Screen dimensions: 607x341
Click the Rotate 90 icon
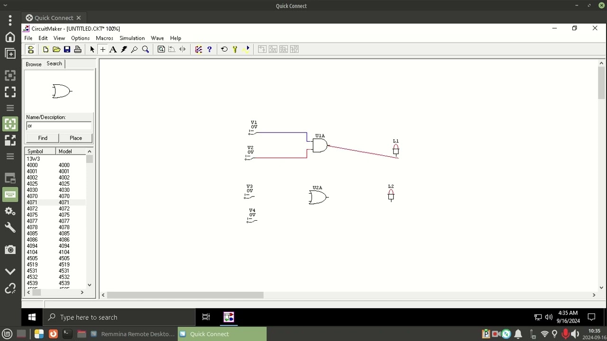click(172, 49)
